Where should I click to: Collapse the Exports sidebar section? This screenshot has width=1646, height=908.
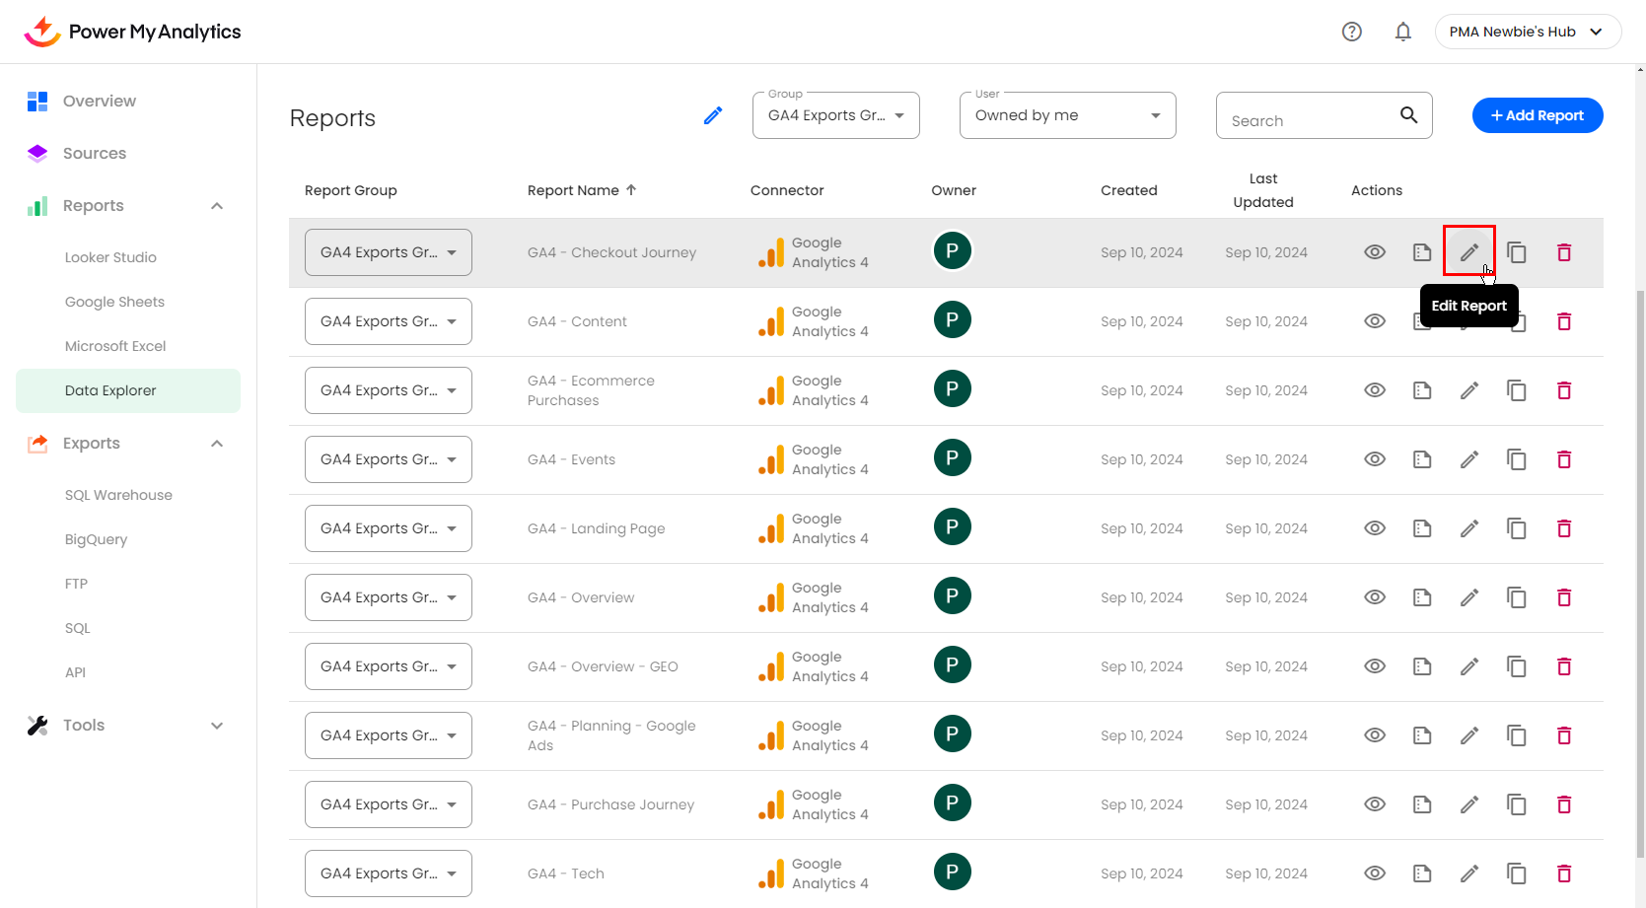[x=217, y=444]
